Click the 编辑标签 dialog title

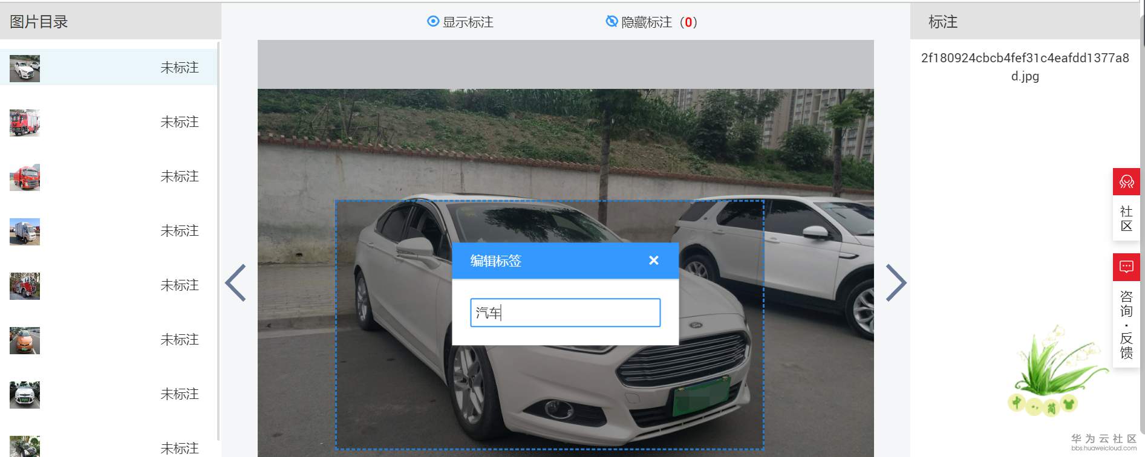tap(496, 261)
